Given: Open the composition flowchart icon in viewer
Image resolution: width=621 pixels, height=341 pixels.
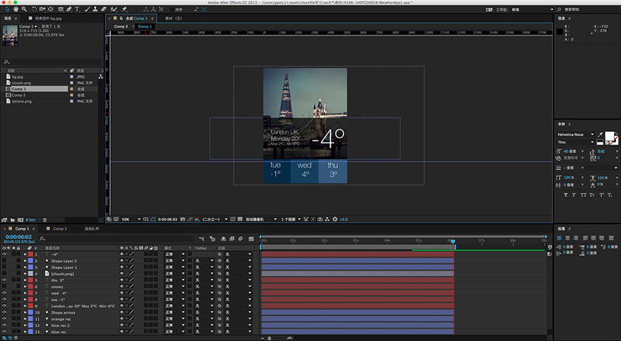Looking at the screenshot, I should [327, 219].
